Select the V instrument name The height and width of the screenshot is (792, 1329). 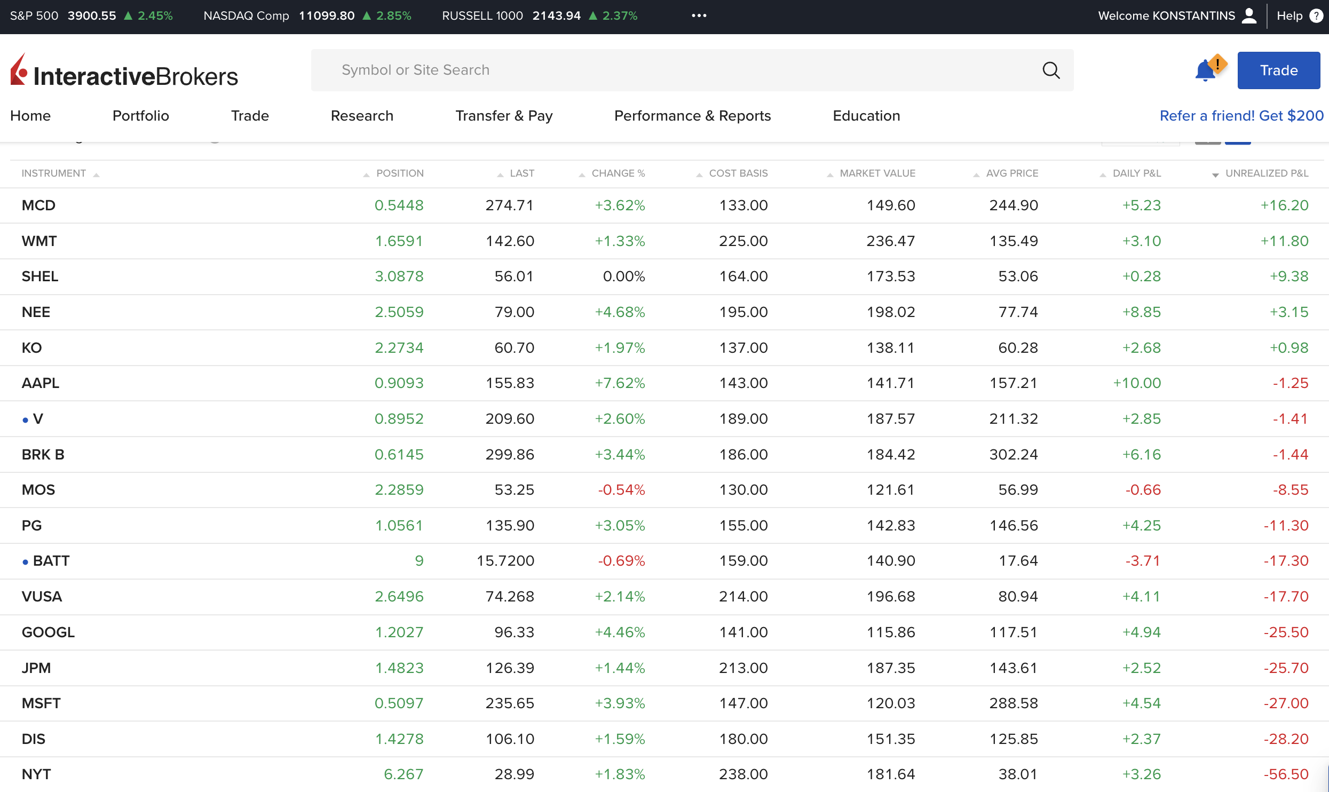(38, 419)
